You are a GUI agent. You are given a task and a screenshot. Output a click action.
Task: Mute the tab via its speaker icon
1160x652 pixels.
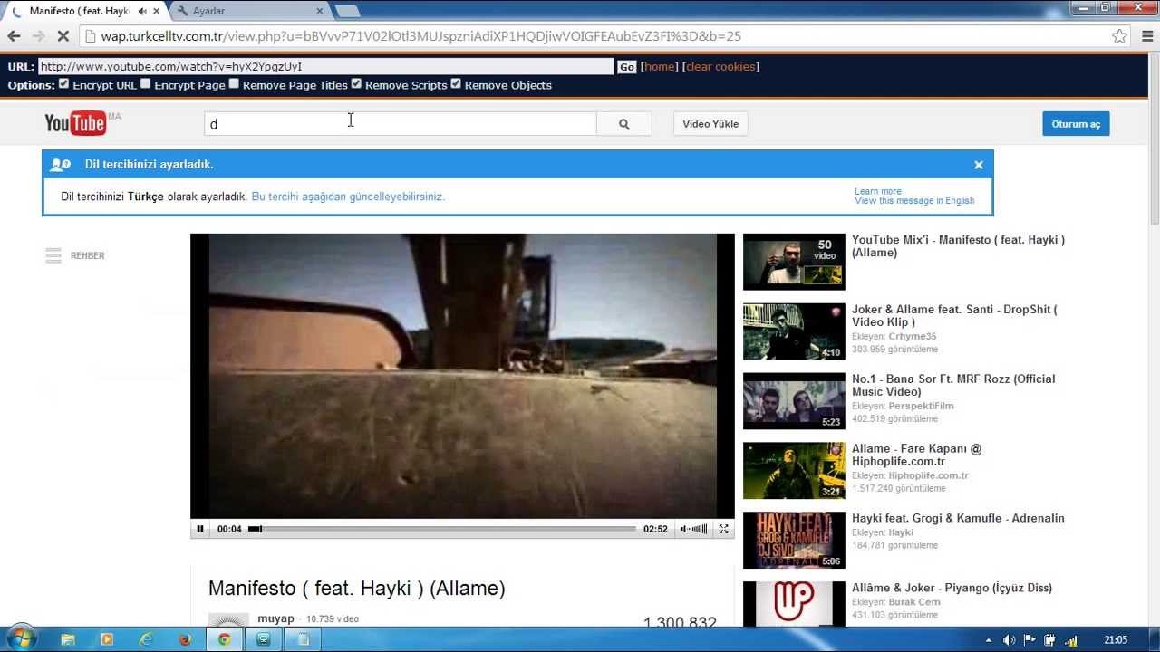142,11
